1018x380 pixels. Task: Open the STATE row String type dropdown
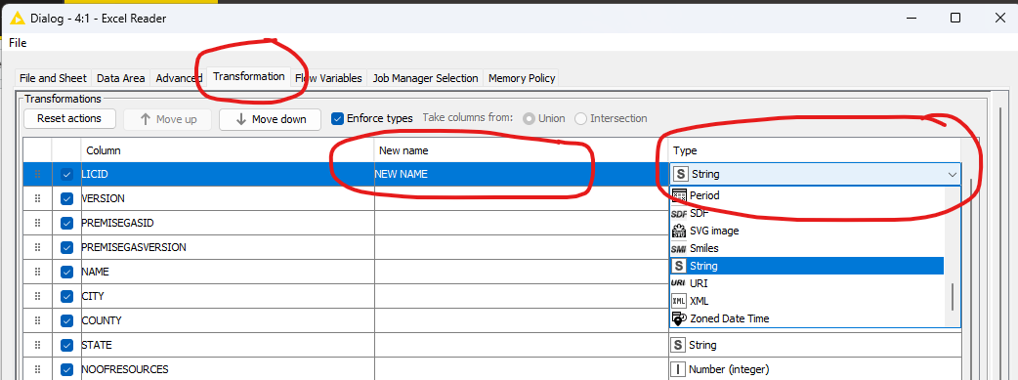click(814, 345)
